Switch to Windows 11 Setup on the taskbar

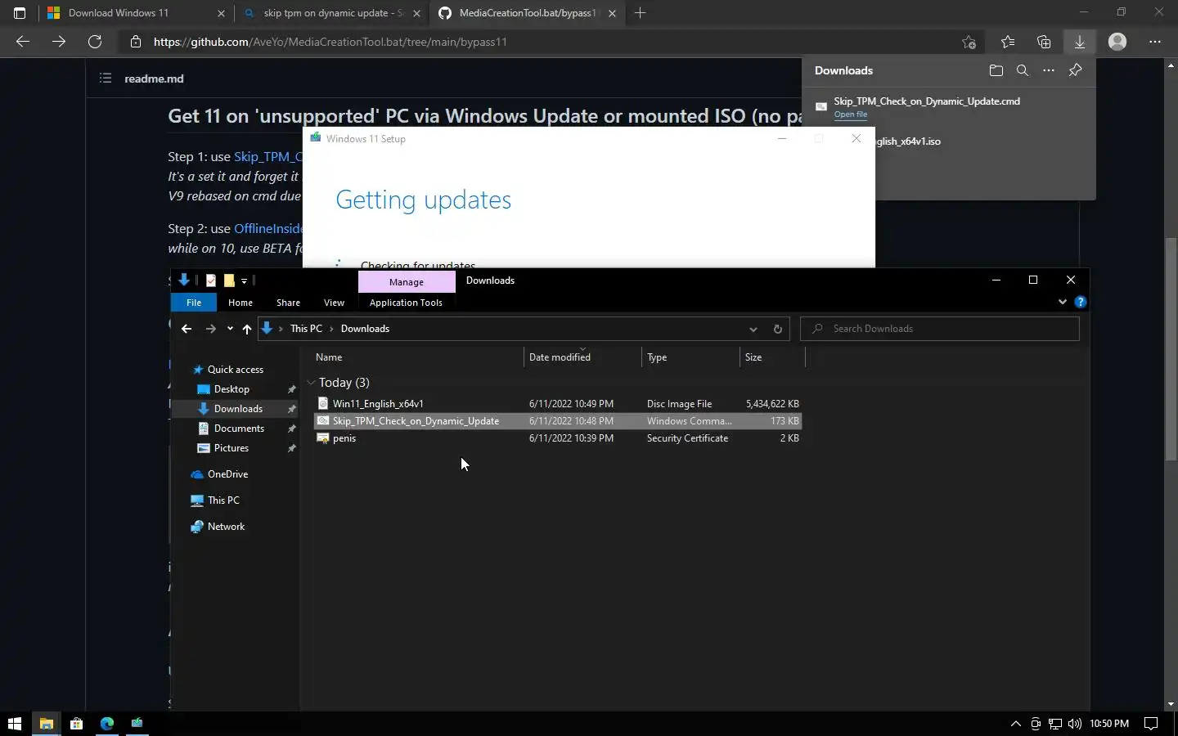(137, 723)
